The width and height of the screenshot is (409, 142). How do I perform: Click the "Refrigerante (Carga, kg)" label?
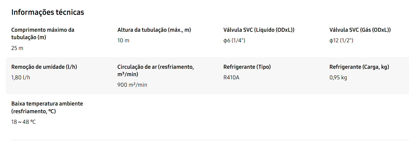(x=359, y=67)
